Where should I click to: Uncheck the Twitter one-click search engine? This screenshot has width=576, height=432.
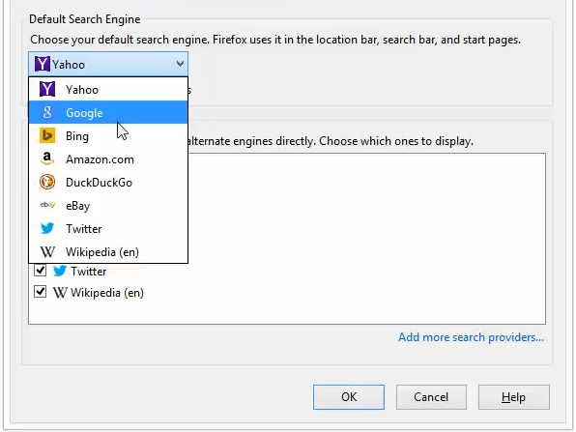40,271
